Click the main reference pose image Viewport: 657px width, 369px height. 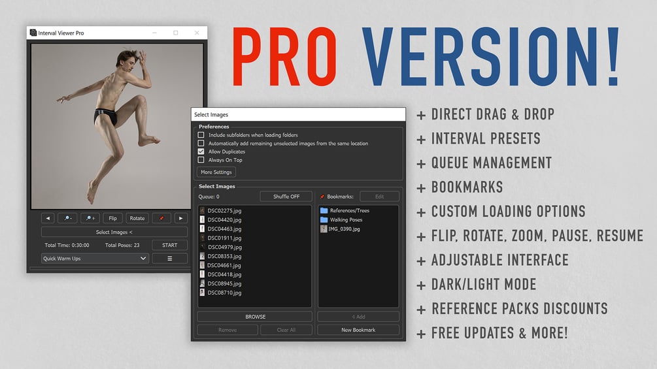pyautogui.click(x=117, y=125)
